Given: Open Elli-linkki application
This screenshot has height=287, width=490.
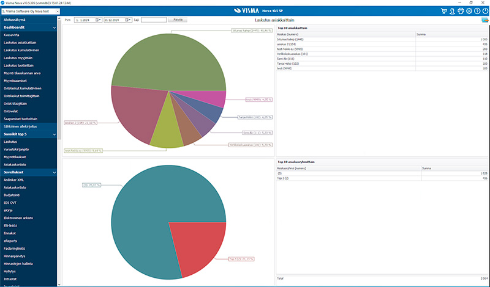Looking at the screenshot, I should click(10, 225).
